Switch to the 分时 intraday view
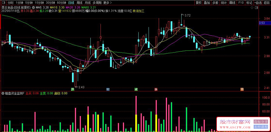The height and width of the screenshot is (132, 271). [x=11, y=3]
